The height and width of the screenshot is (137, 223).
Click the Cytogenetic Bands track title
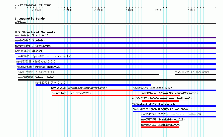click(30, 19)
